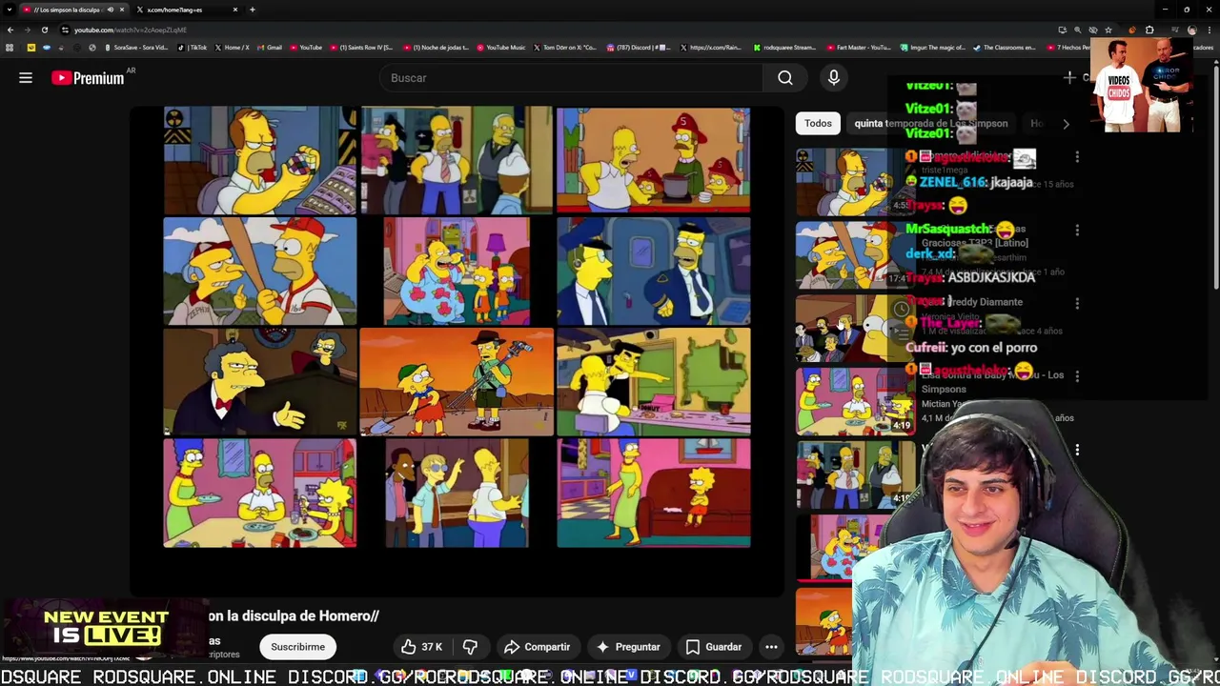
Task: Open Chrome three-dot menu
Action: click(1210, 30)
